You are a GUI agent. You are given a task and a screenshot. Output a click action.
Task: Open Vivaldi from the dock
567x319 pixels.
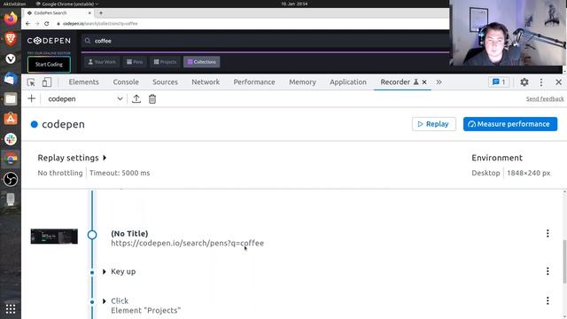tap(11, 58)
